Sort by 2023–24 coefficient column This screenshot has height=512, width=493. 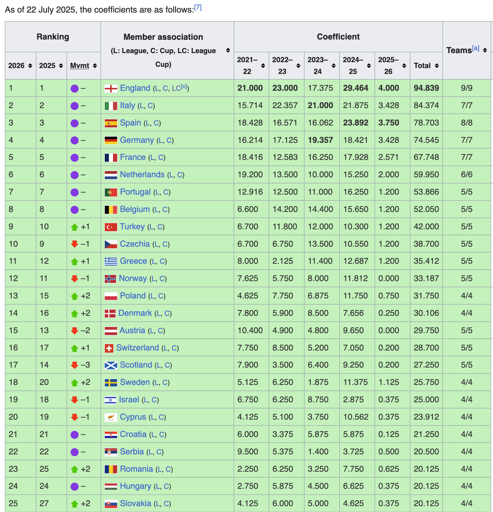click(334, 66)
